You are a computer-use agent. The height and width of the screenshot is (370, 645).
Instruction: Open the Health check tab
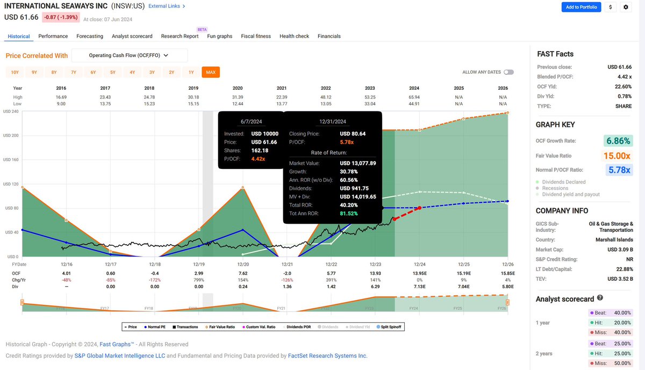294,36
